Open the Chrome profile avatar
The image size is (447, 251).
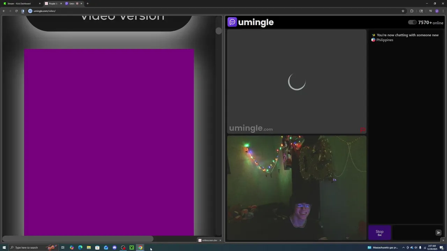[437, 11]
